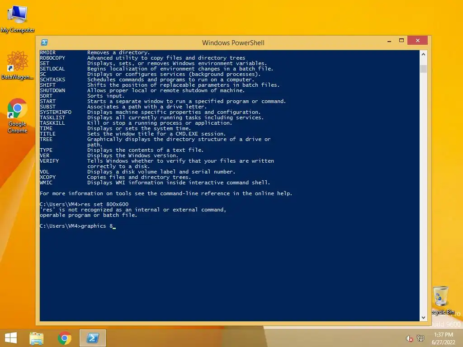The height and width of the screenshot is (347, 463).
Task: Click the SHIFT command row
Action: (x=160, y=85)
